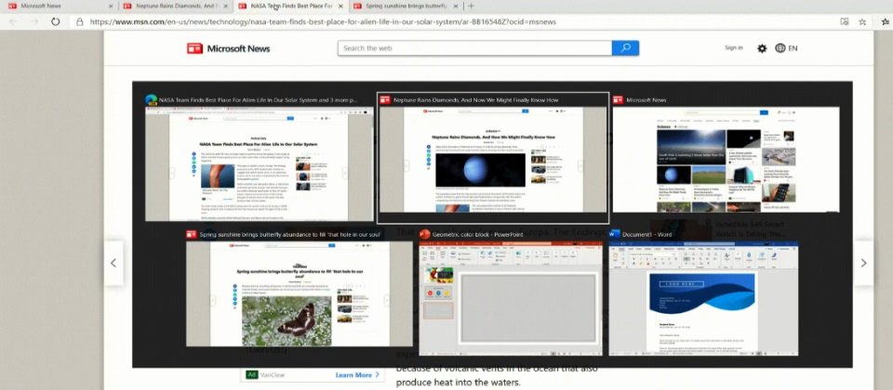Click the Learn More ad link
893x390 pixels.
pos(357,374)
